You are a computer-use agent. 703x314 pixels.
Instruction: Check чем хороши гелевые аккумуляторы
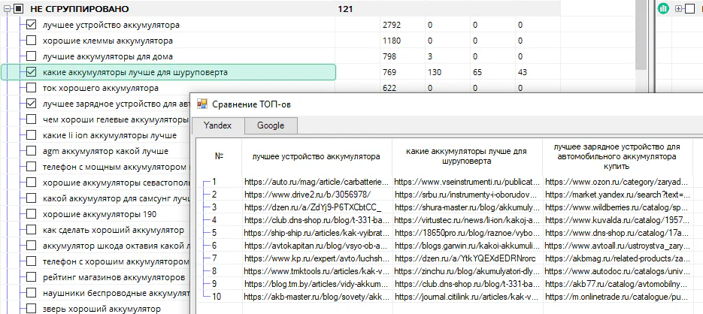point(31,119)
